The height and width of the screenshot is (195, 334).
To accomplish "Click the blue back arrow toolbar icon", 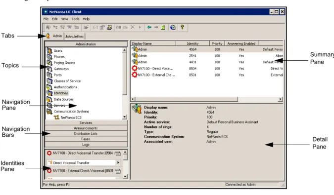I will tap(149, 27).
